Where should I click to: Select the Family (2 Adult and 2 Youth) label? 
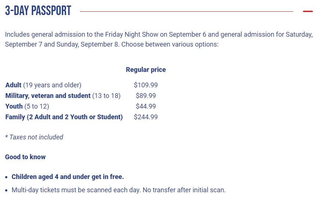(x=64, y=117)
